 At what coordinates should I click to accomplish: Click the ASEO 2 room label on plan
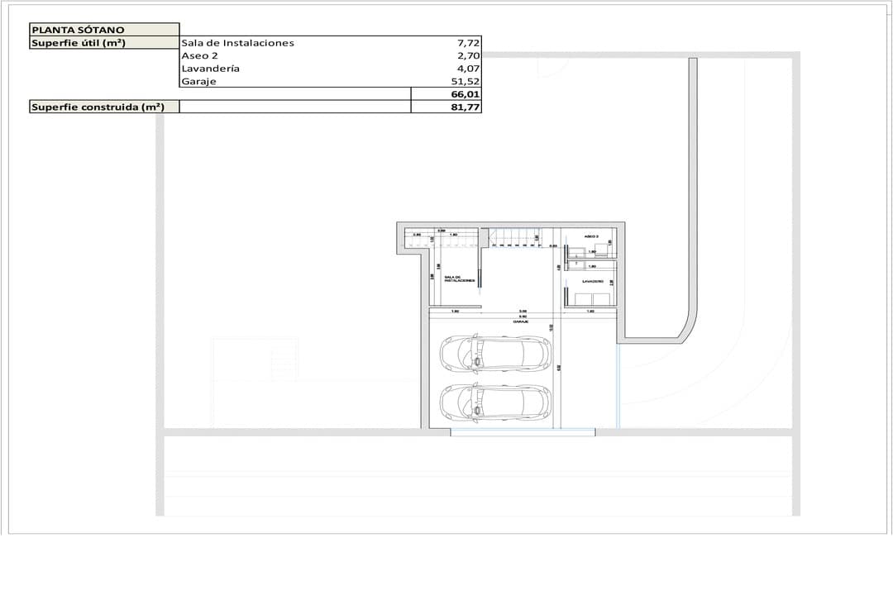click(591, 236)
